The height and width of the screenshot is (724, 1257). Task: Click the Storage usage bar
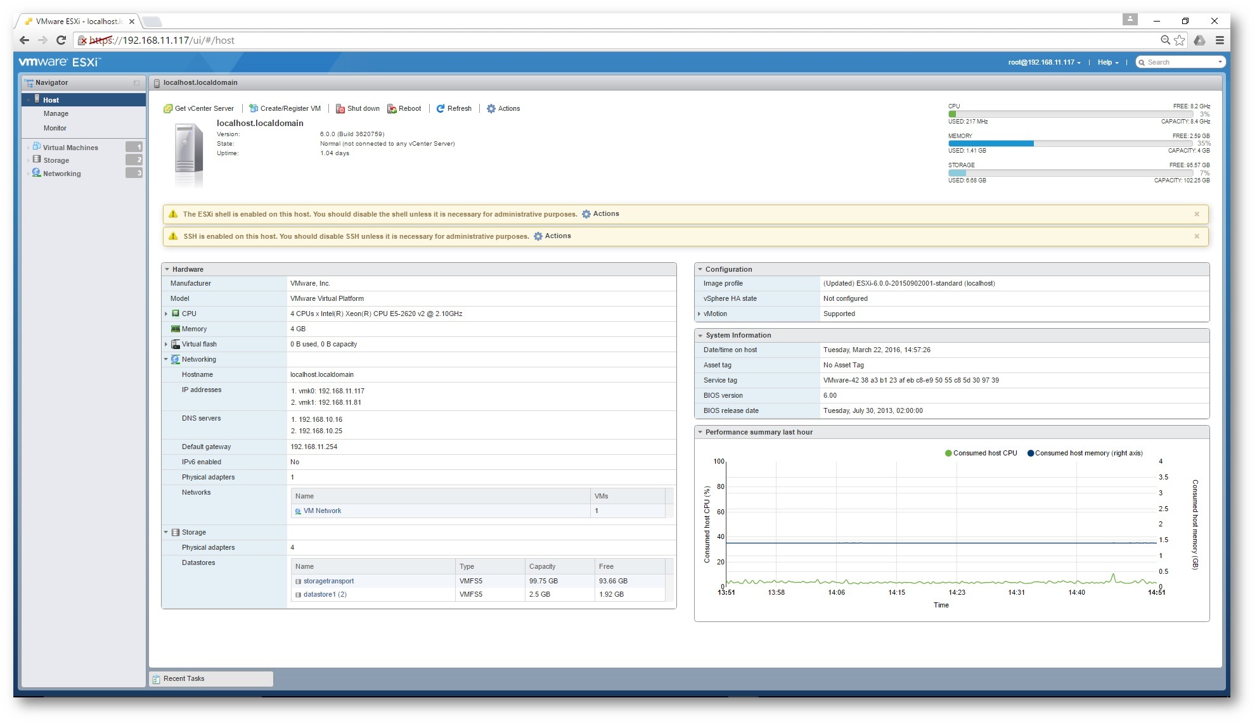point(1070,173)
